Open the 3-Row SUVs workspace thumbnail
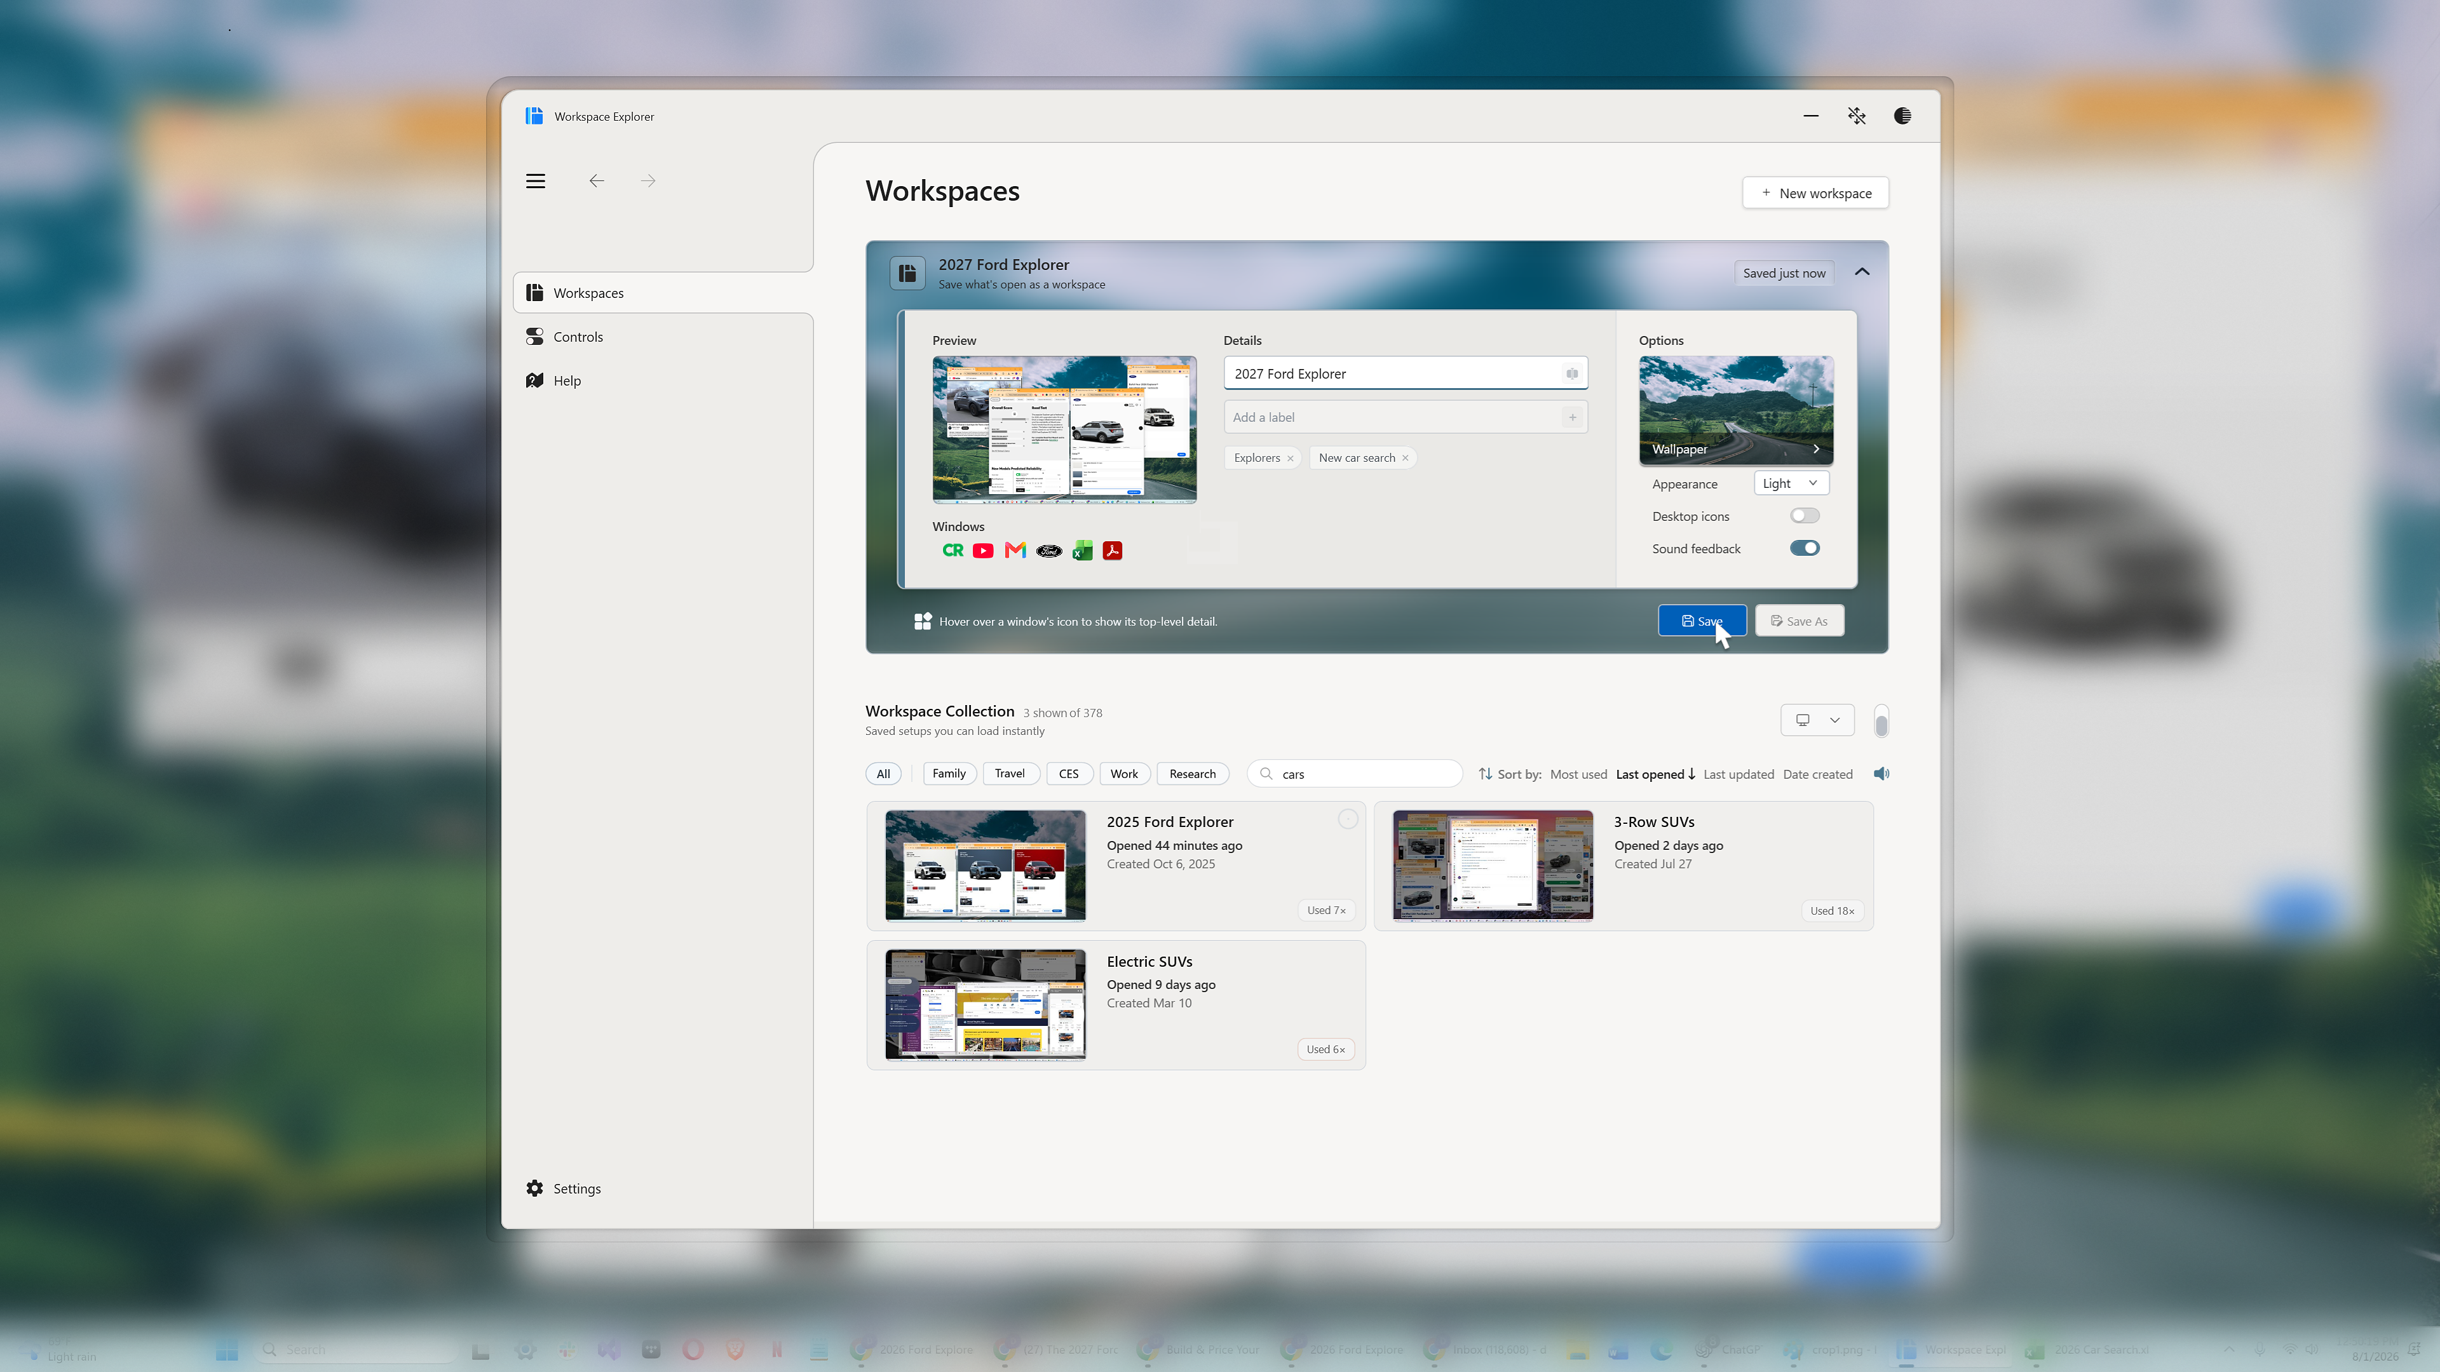 click(1493, 865)
